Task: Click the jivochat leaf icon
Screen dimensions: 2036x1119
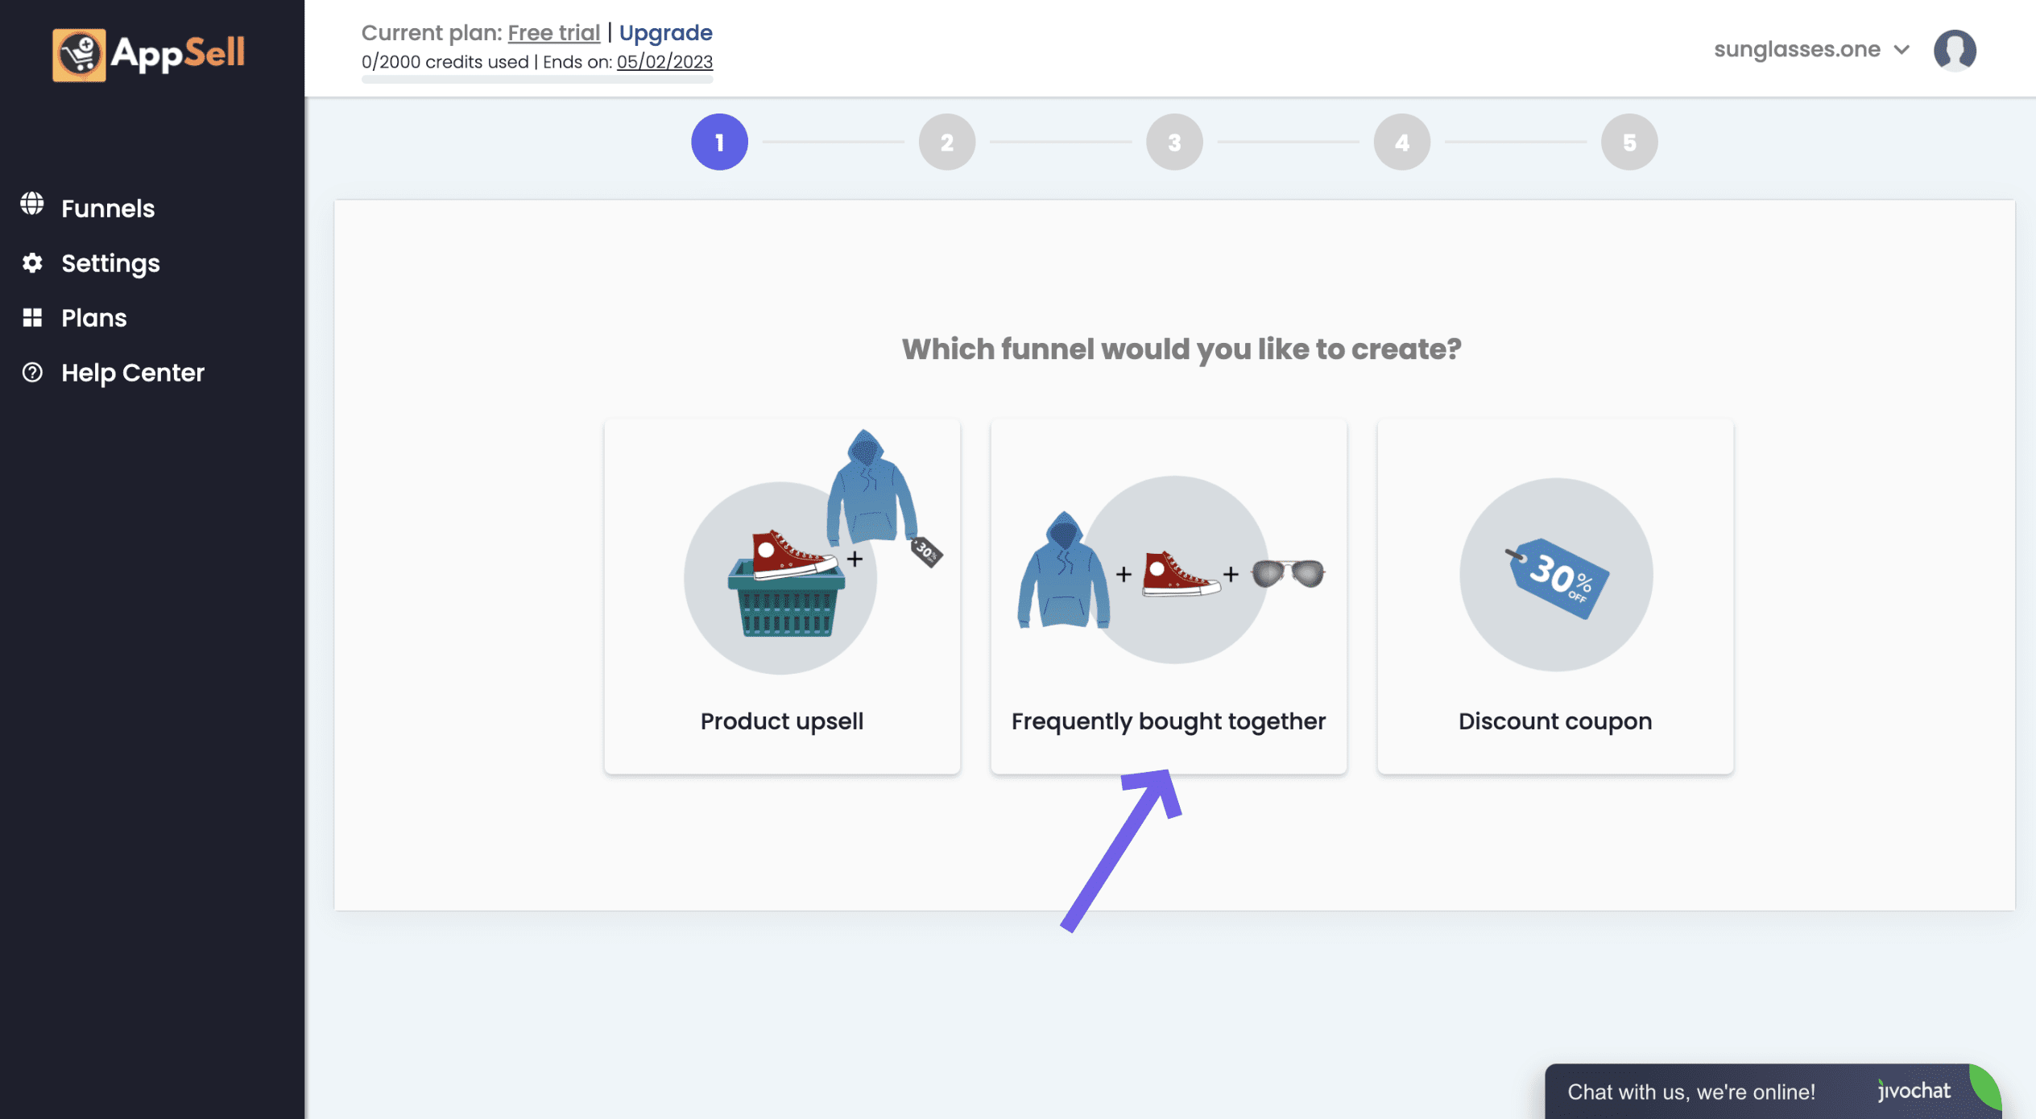Action: (1984, 1087)
